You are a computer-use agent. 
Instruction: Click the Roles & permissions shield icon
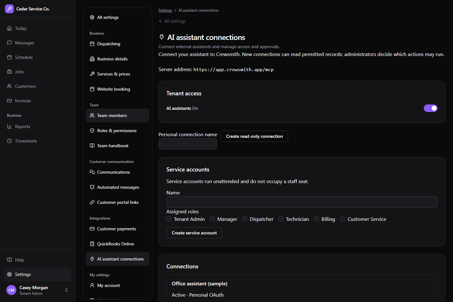[92, 131]
